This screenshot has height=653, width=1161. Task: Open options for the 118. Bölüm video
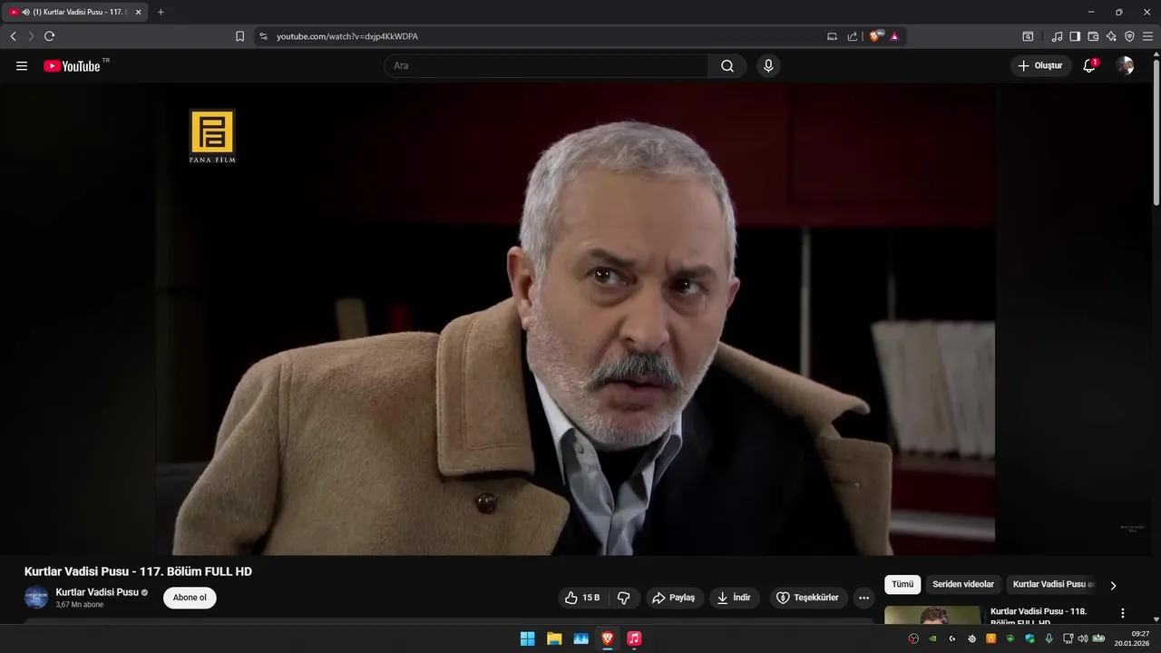1123,613
